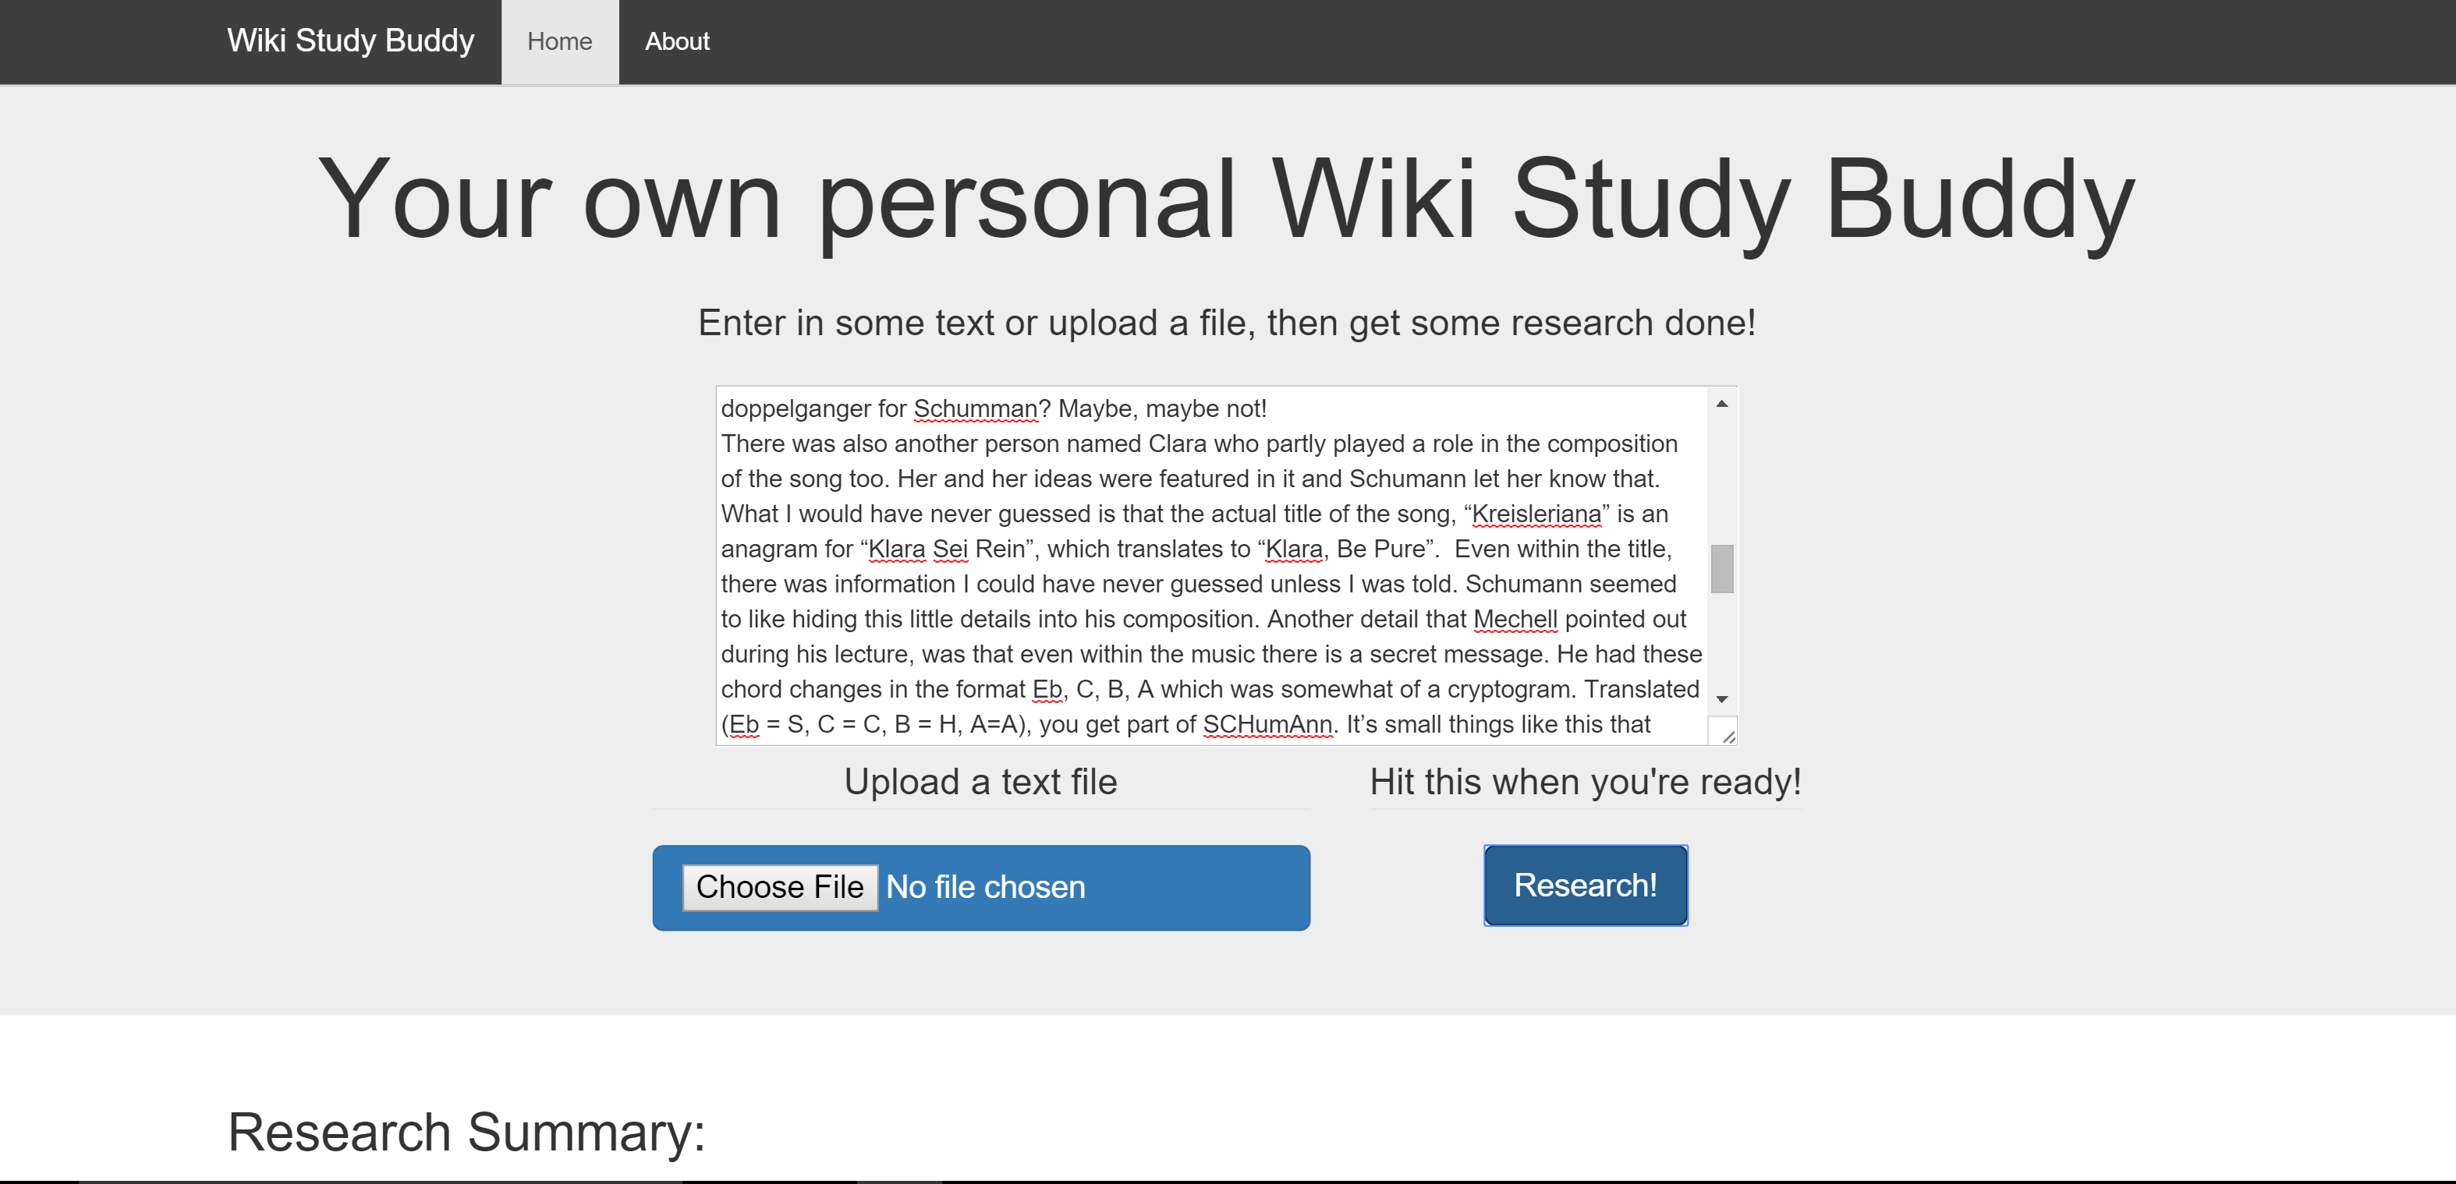Screen dimensions: 2456x1184
Task: Click the text area scrollbar thumb
Action: click(x=1722, y=569)
